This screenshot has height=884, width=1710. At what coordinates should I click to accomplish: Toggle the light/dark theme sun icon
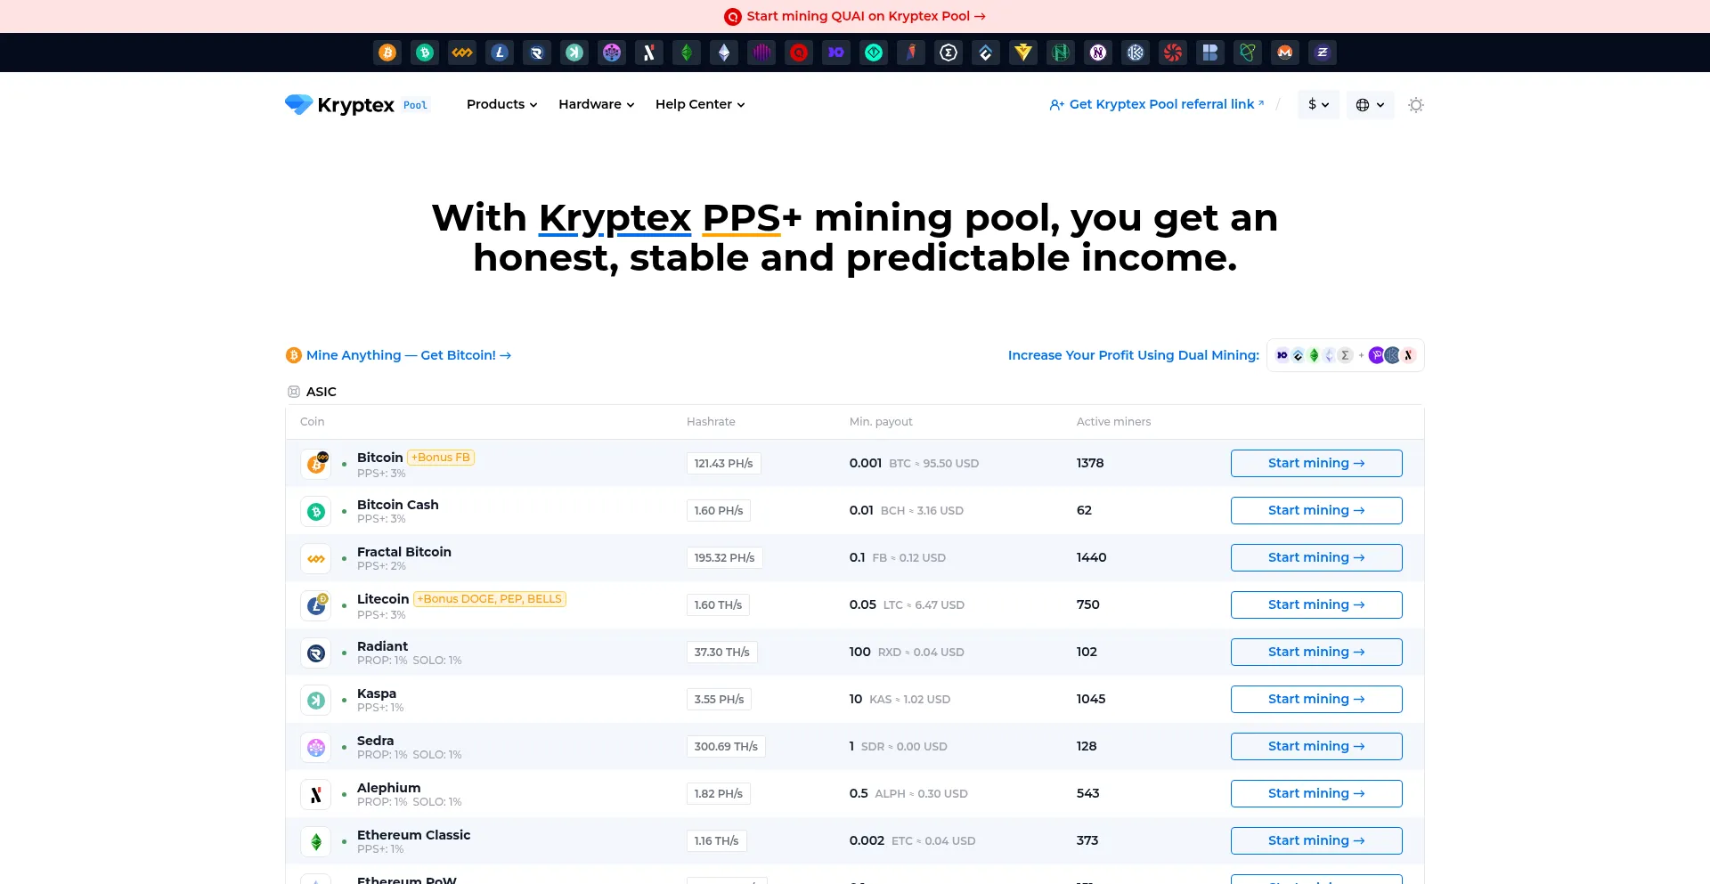(x=1416, y=105)
